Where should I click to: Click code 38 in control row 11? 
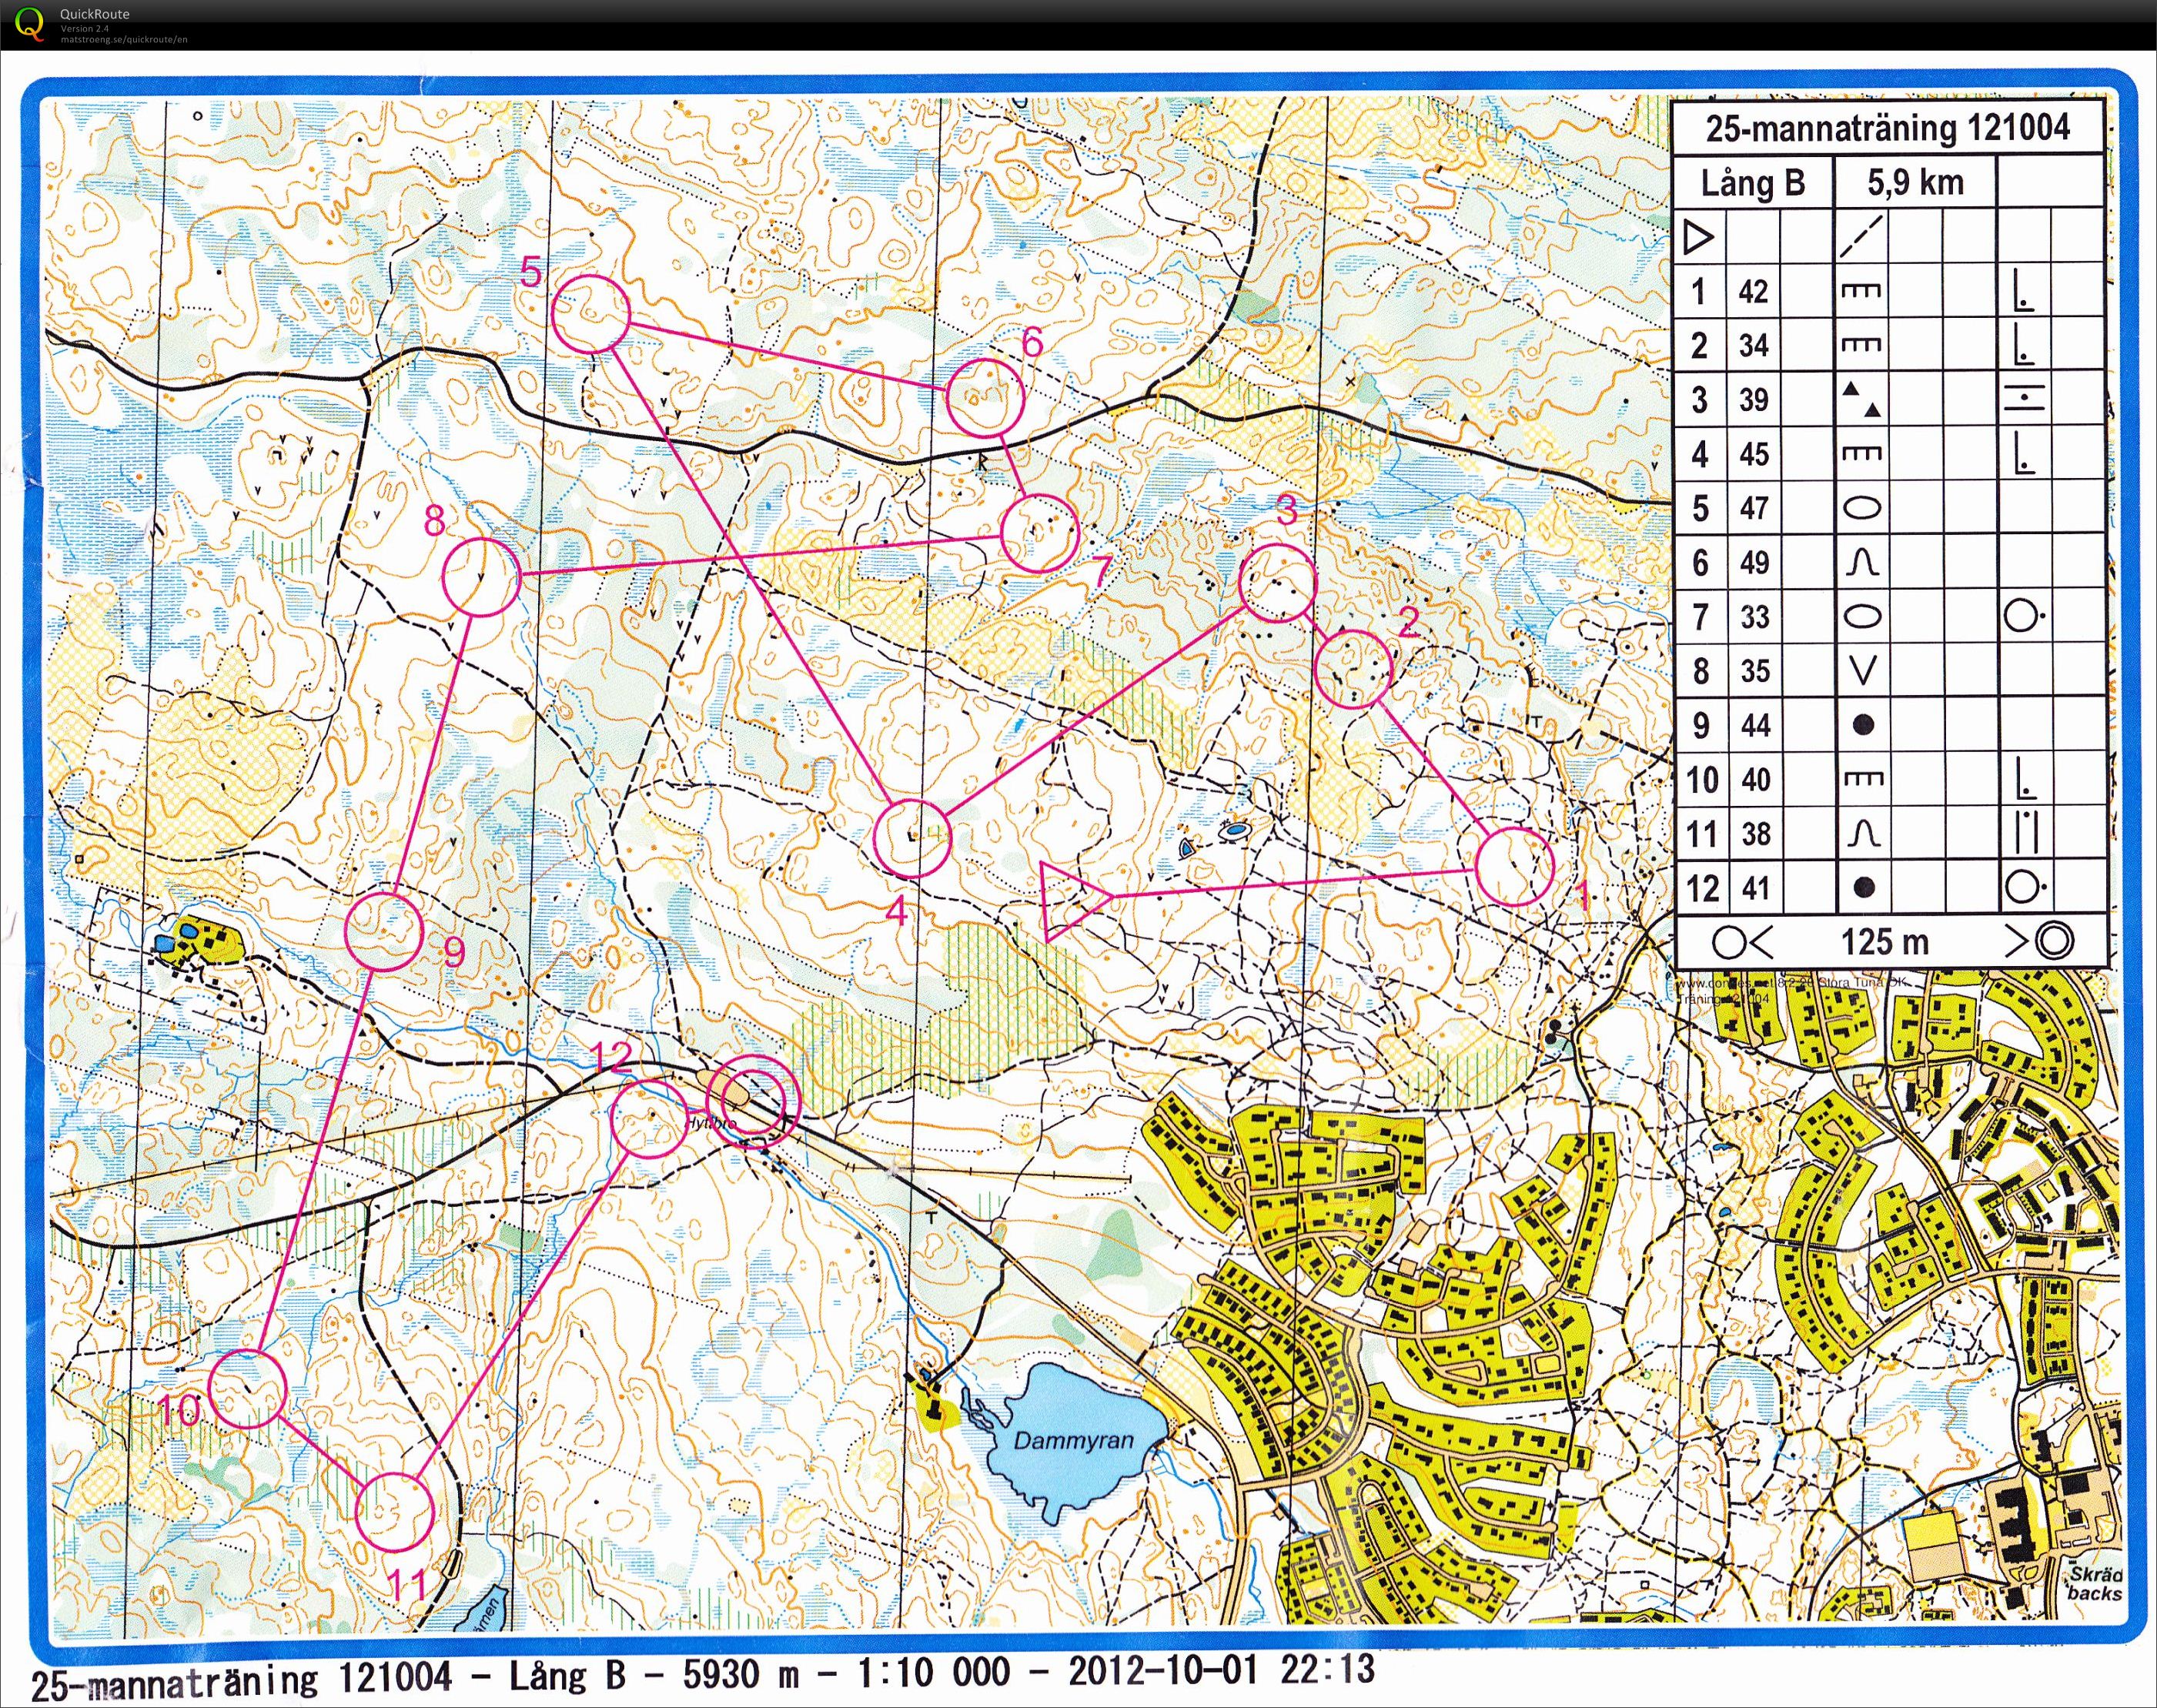pos(1755,833)
